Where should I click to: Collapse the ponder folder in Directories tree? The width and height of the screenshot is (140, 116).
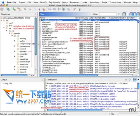[x=10, y=33]
